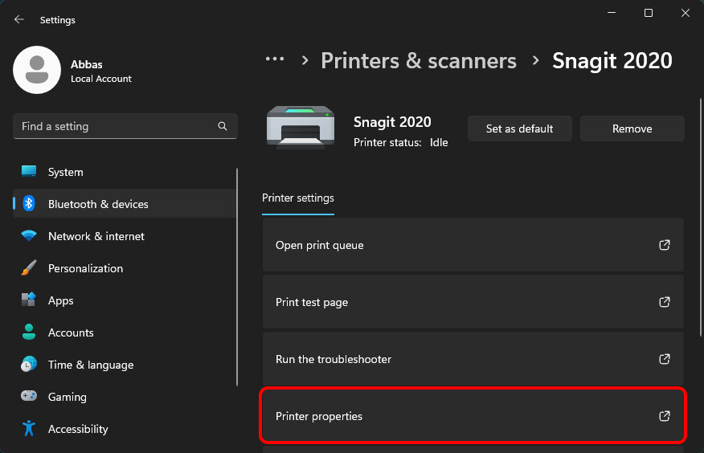Click the Open print queue external-link icon
This screenshot has height=453, width=704.
(665, 245)
